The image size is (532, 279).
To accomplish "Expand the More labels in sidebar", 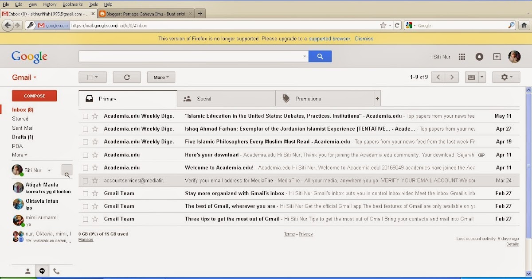I will coord(20,155).
